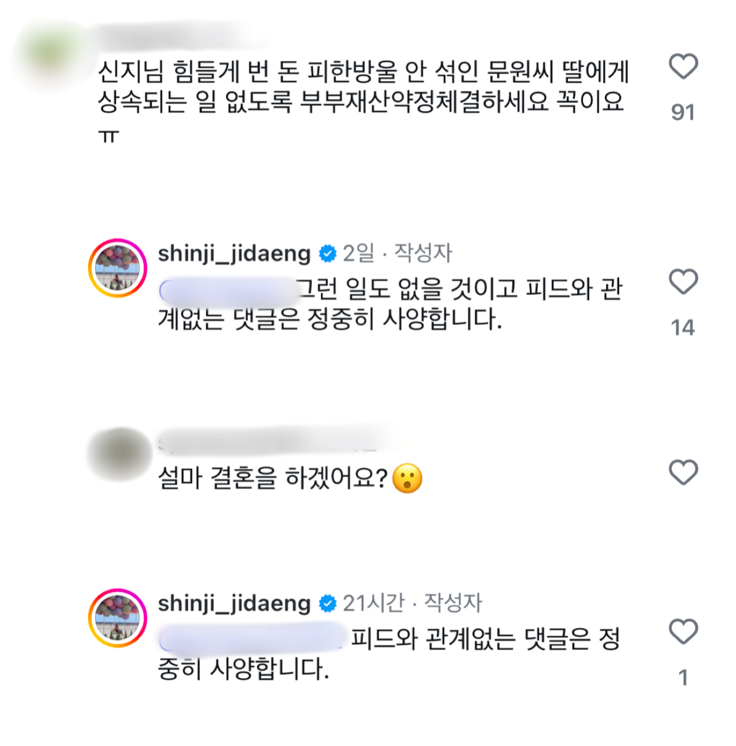Visit shinji_jidaeng profile from the 2일 reply username
The height and width of the screenshot is (746, 736).
[234, 254]
